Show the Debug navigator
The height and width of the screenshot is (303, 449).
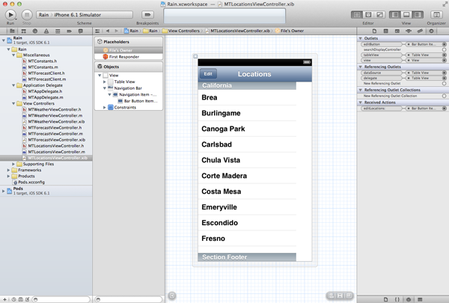pos(58,31)
